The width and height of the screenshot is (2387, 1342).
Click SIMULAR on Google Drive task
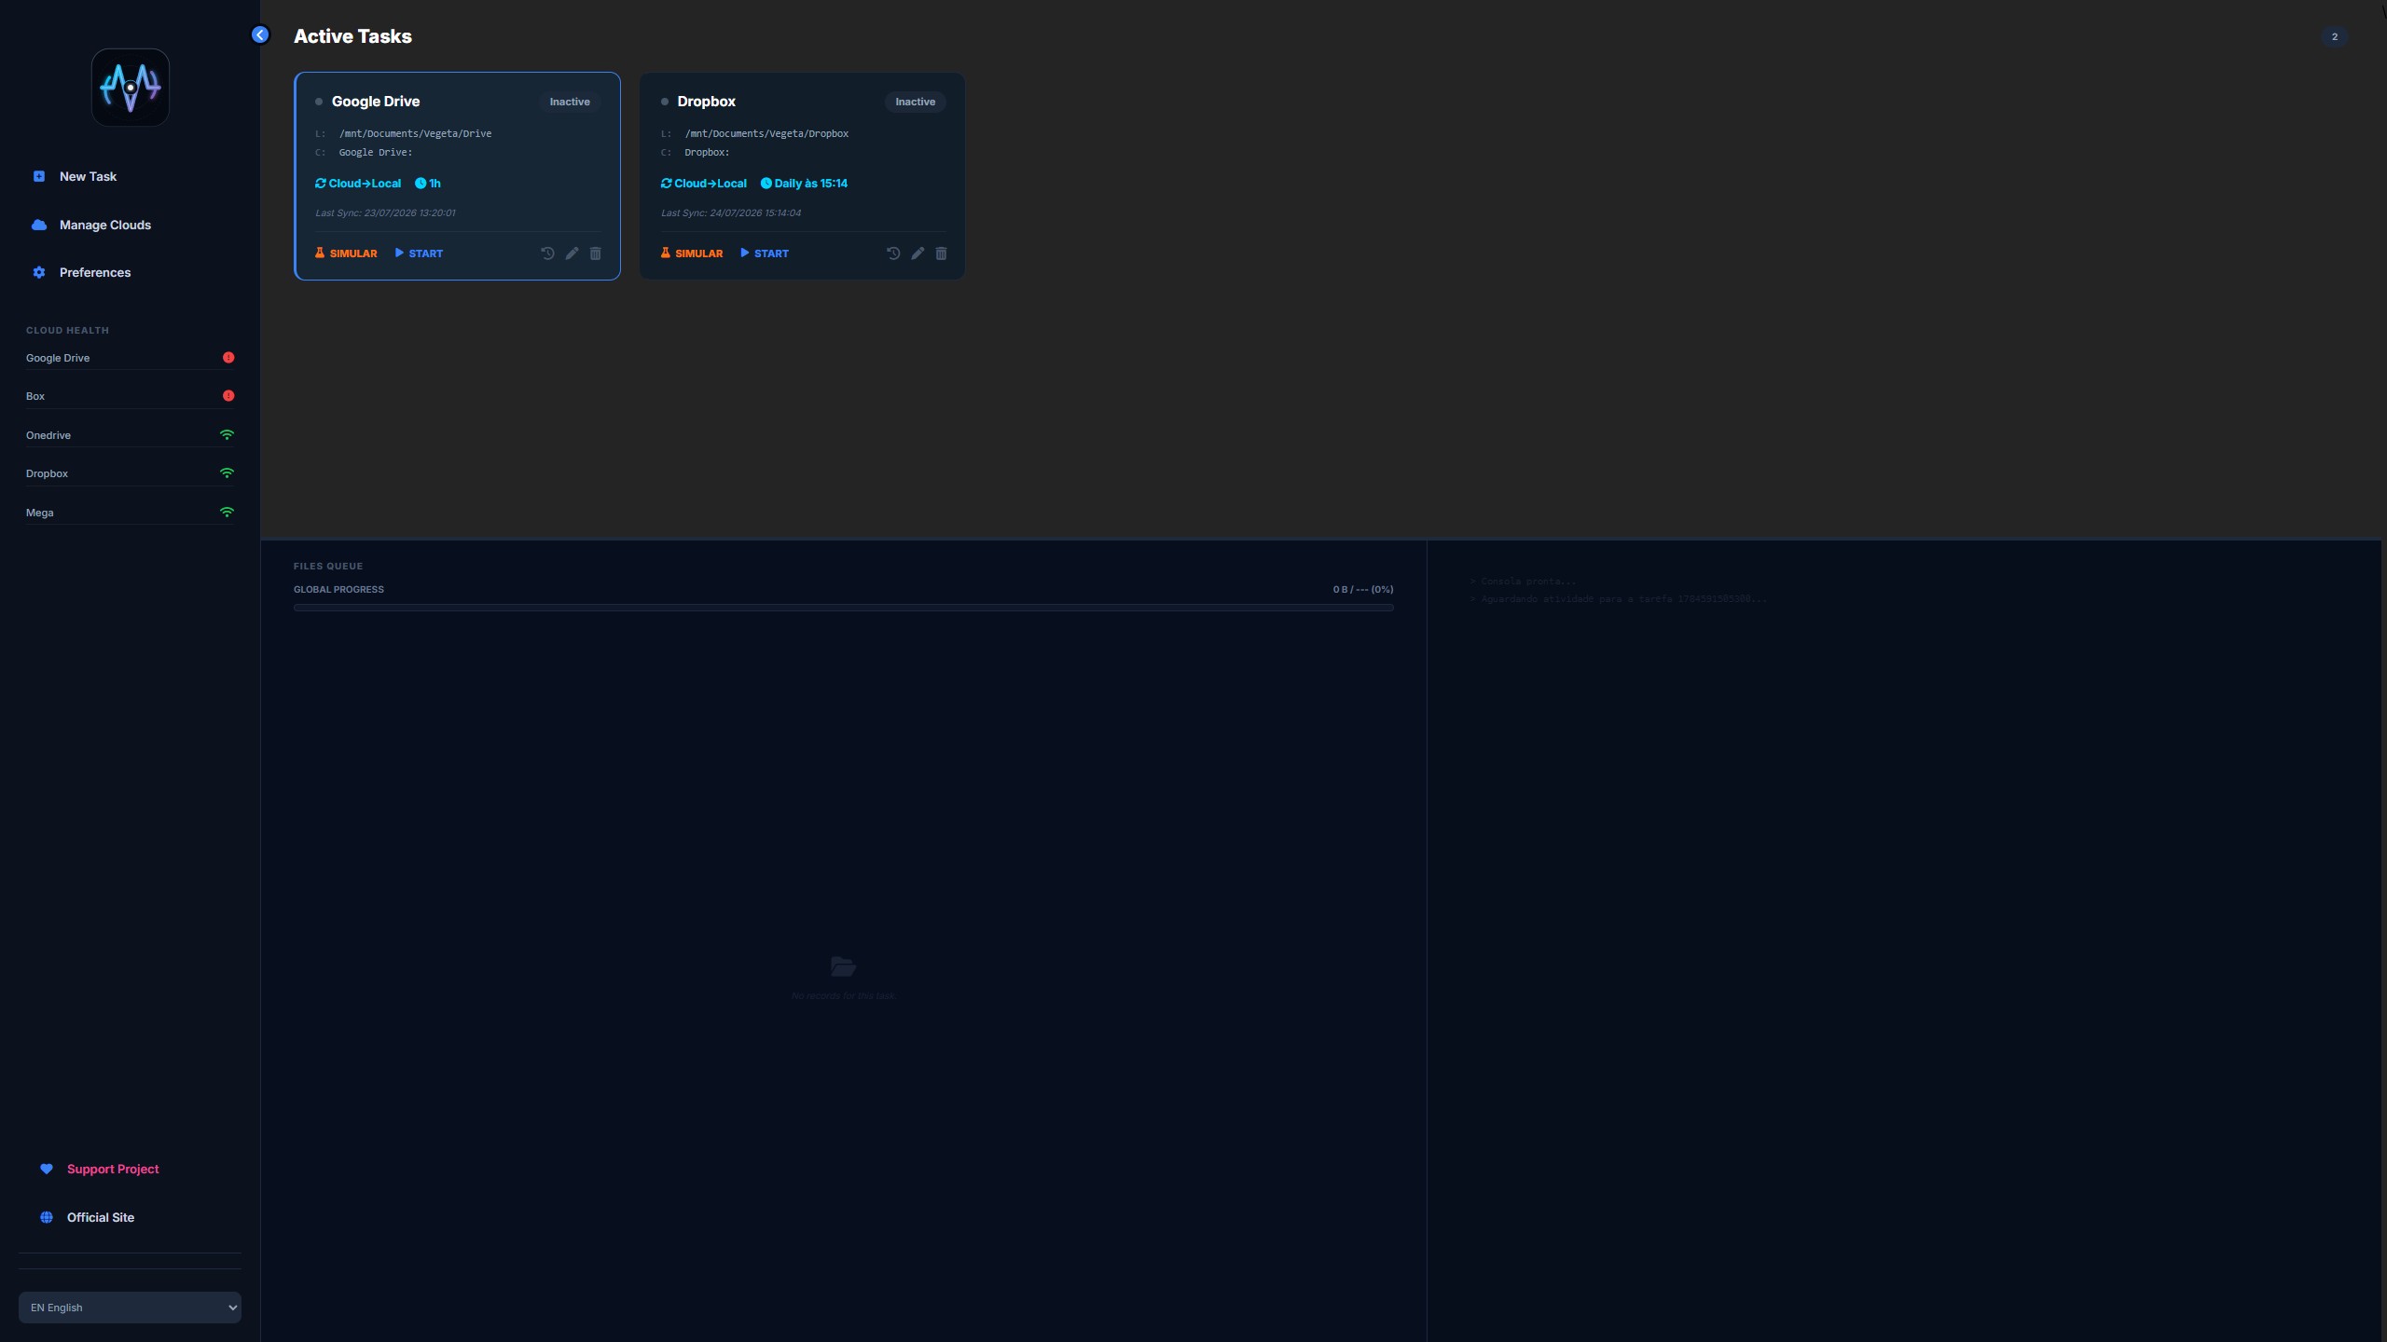(346, 253)
